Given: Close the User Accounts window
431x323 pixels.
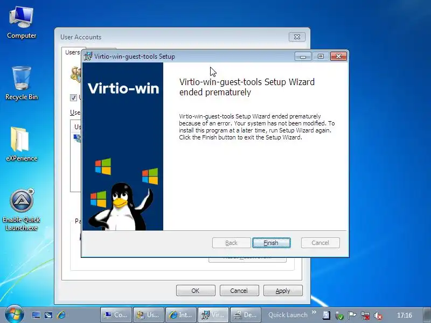Looking at the screenshot, I should pyautogui.click(x=297, y=37).
